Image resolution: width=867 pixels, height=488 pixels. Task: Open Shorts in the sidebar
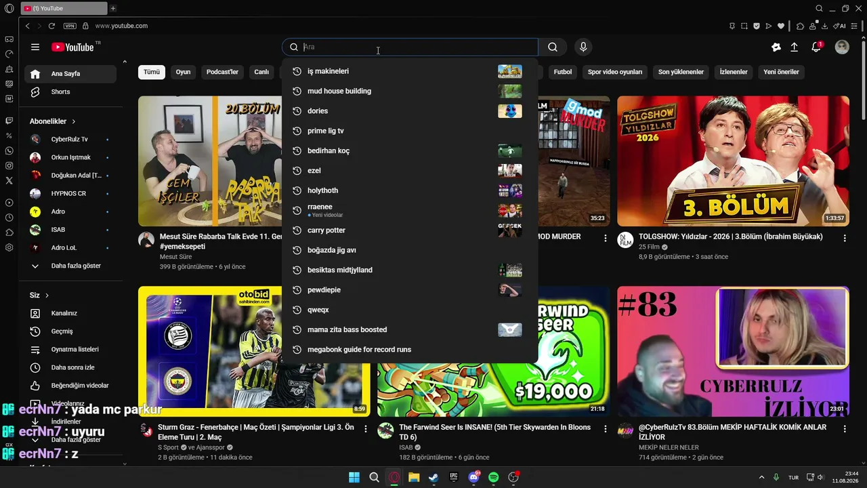70,91
